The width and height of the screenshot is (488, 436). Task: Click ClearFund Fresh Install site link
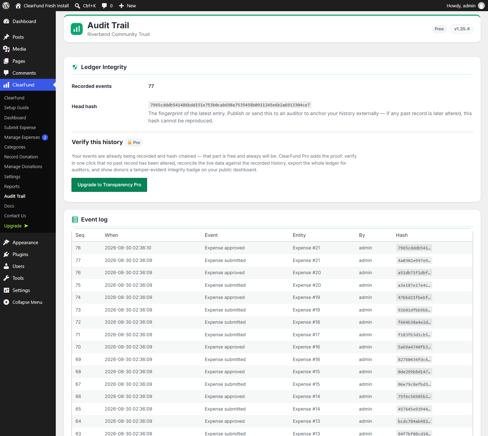[46, 6]
